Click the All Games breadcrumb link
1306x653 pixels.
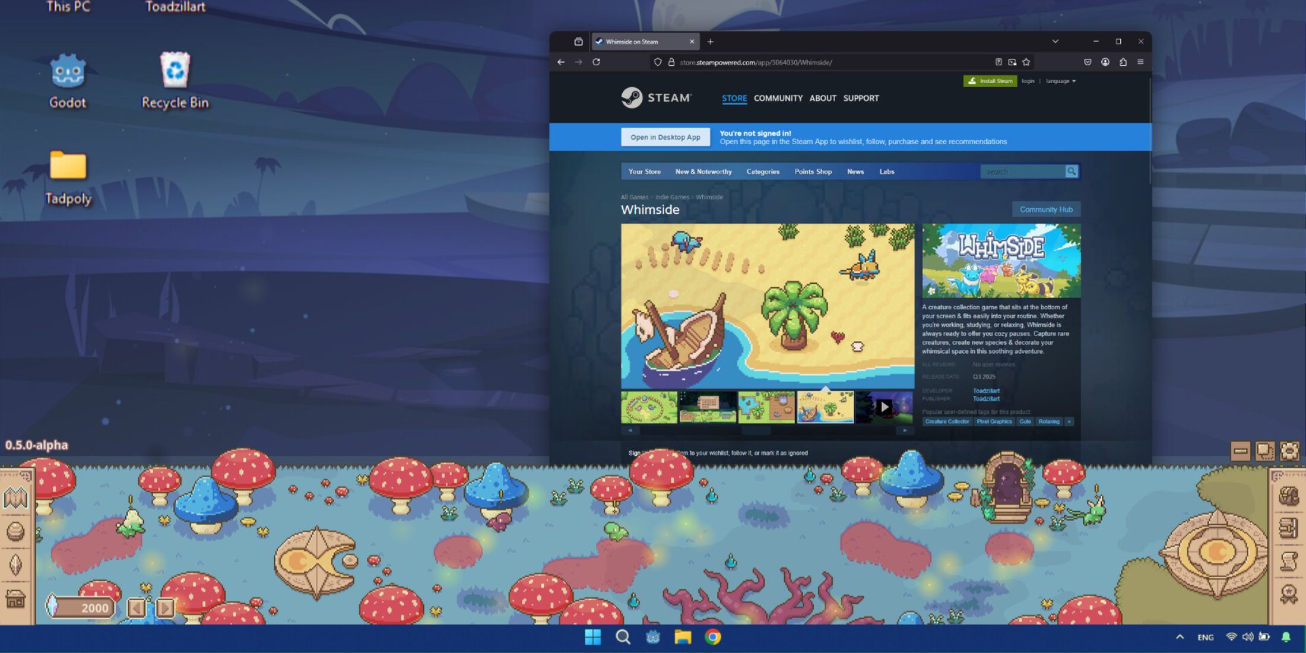[x=635, y=197]
